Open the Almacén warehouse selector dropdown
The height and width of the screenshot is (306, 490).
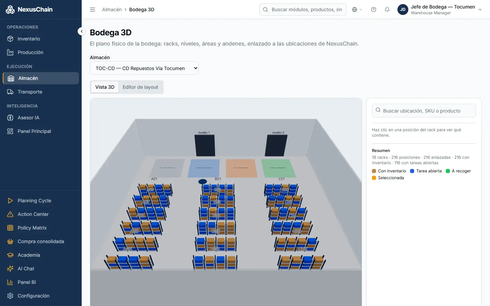click(x=144, y=68)
